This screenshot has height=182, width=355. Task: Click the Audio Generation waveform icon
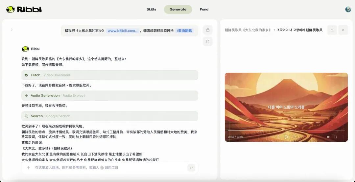(26, 95)
